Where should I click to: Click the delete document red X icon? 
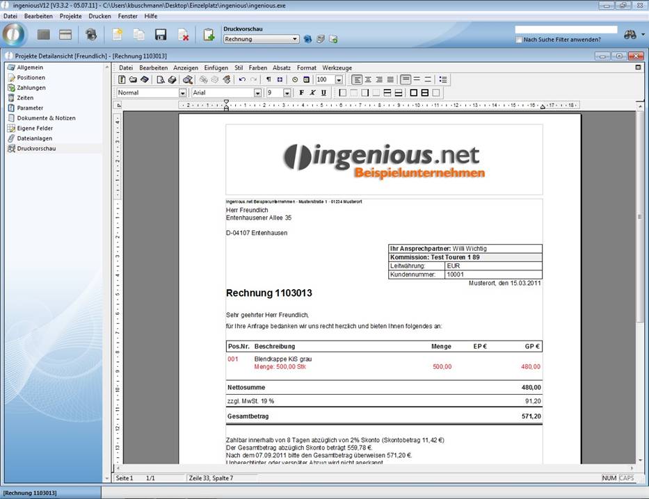pos(183,35)
